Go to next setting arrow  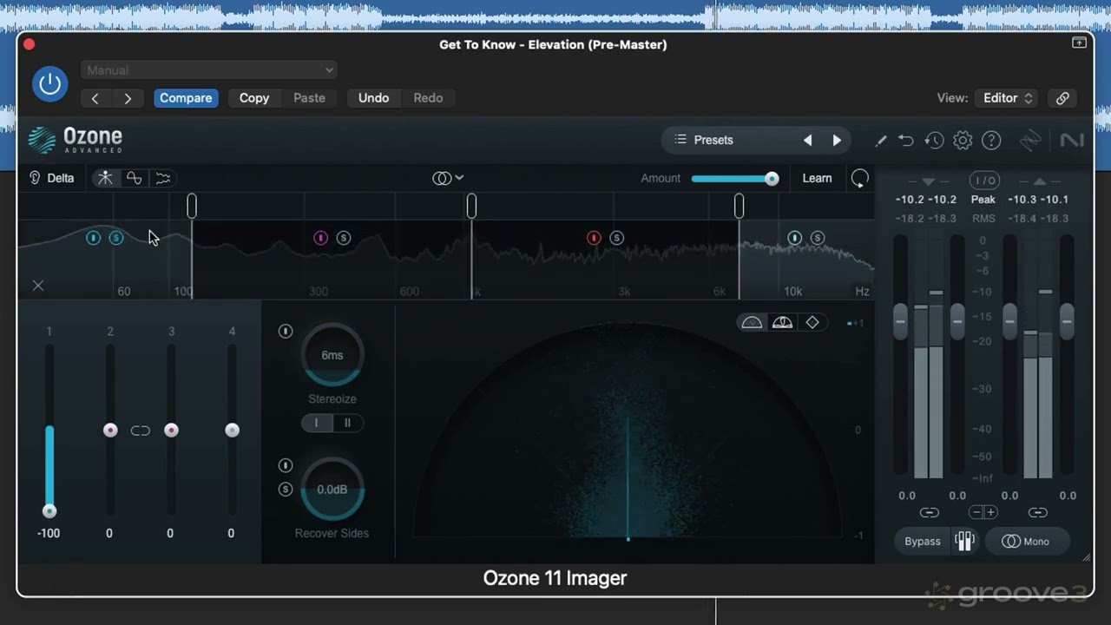(x=128, y=98)
